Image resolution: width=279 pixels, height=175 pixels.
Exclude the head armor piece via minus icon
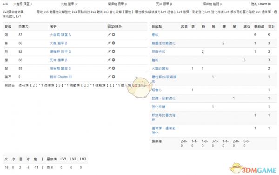[113, 35]
